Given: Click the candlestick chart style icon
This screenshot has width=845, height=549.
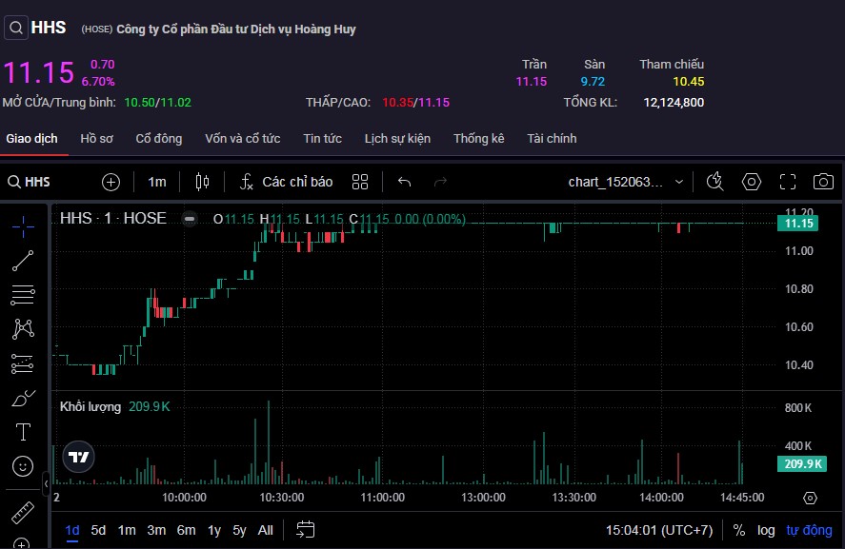Looking at the screenshot, I should pyautogui.click(x=201, y=182).
